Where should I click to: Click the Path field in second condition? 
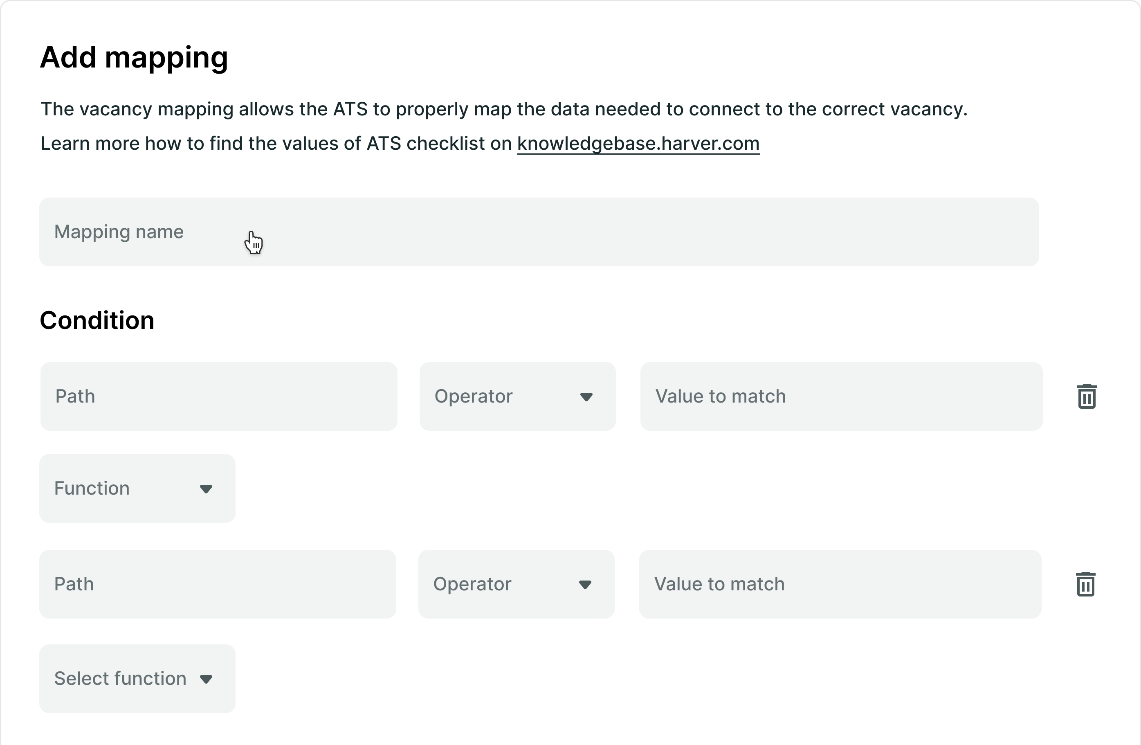coord(218,584)
